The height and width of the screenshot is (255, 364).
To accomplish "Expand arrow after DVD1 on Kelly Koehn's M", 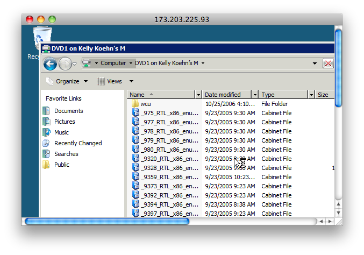I will click(203, 63).
